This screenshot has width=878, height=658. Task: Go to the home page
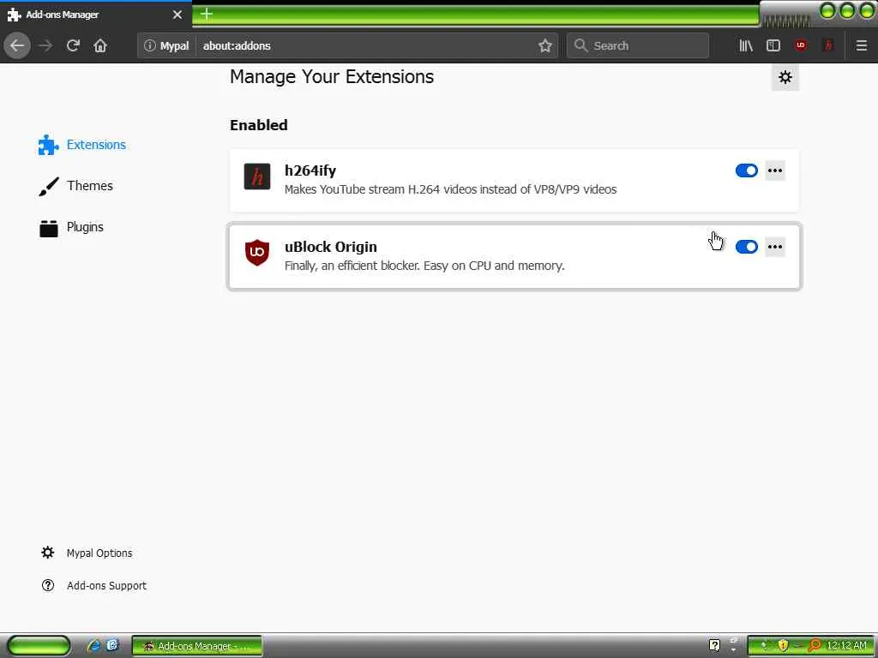point(100,45)
